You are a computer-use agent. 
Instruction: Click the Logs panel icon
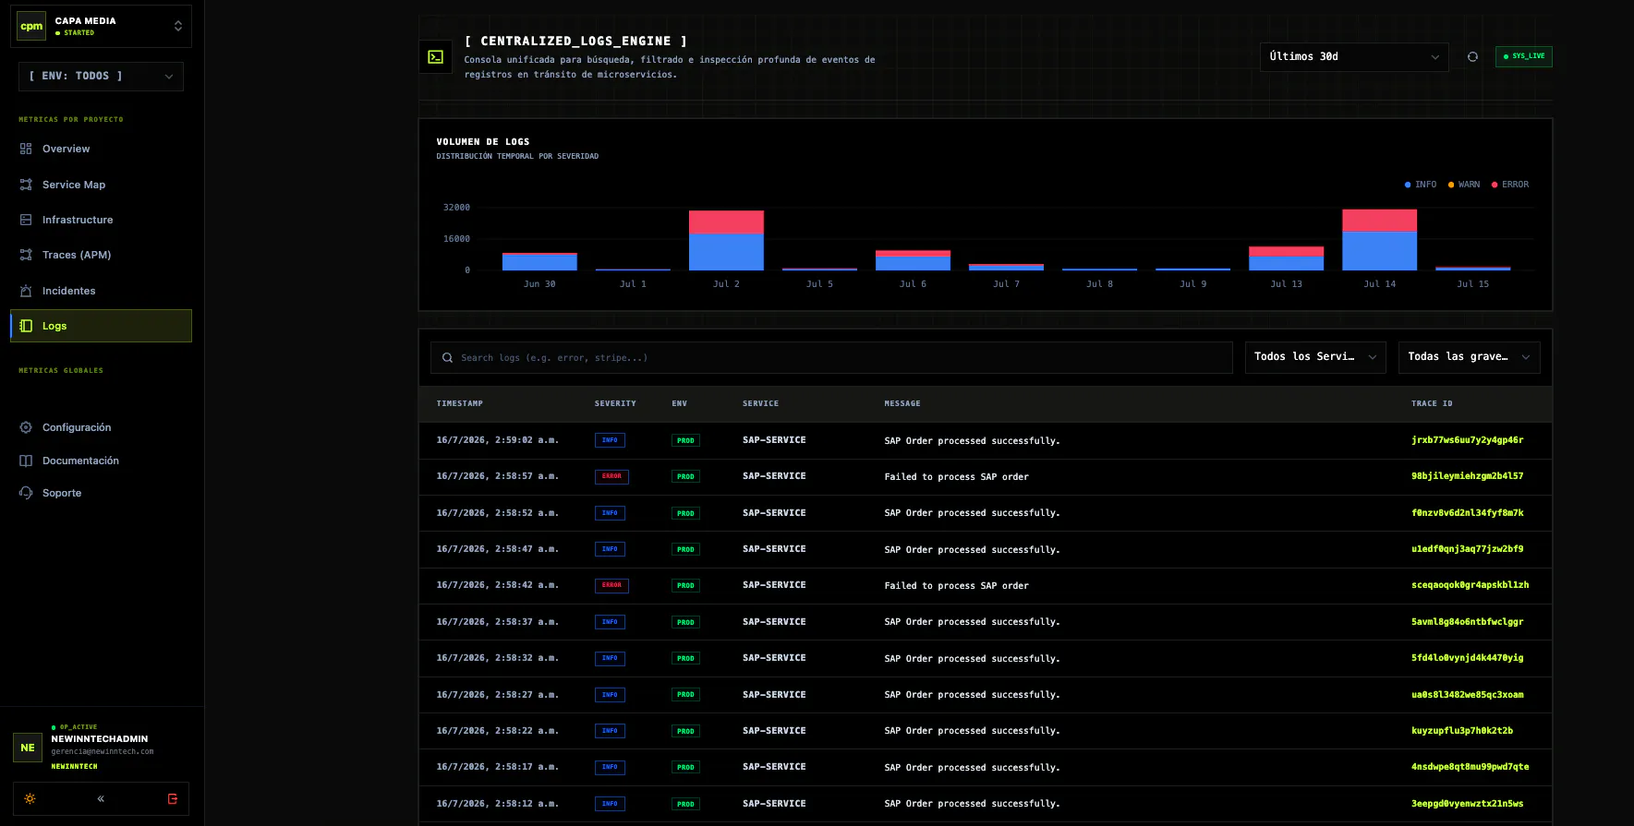pos(26,326)
